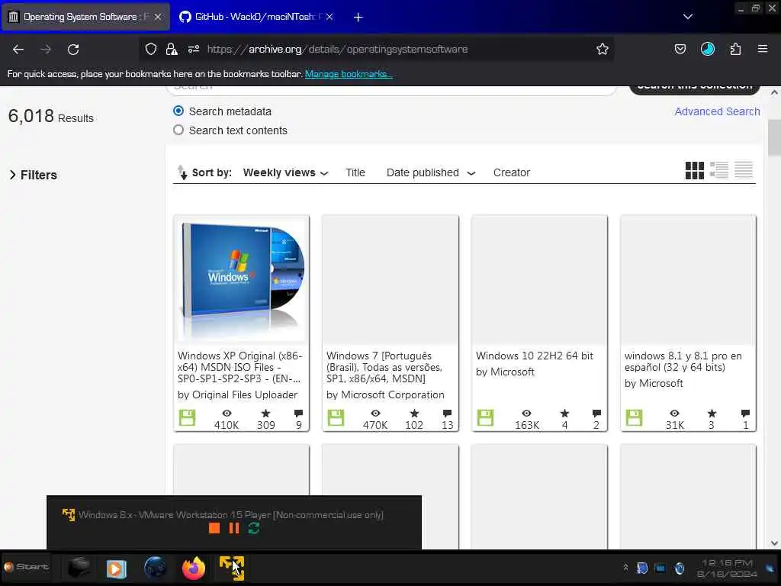Open the Firefox account avatar icon
This screenshot has width=781, height=586.
click(707, 49)
